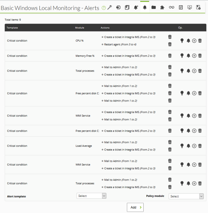208x213 pixels.
Task: Click the Template column header
Action: tap(12, 28)
